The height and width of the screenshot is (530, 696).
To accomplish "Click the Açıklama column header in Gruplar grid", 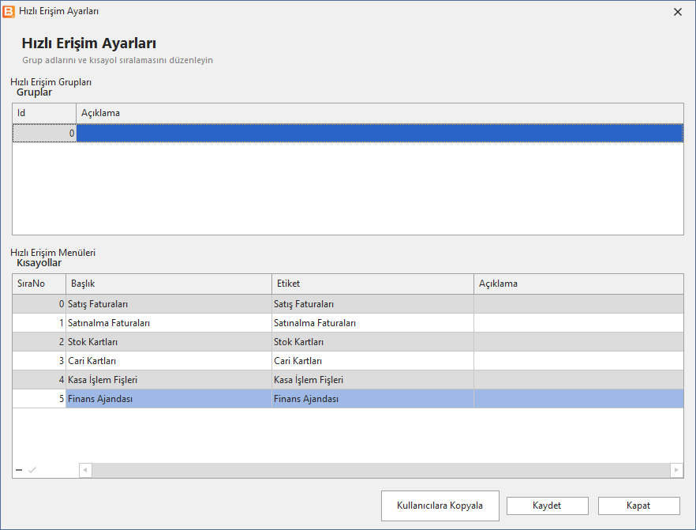I will (x=380, y=113).
